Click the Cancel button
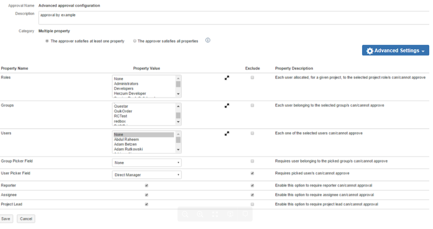This screenshot has height=229, width=433. (26, 219)
